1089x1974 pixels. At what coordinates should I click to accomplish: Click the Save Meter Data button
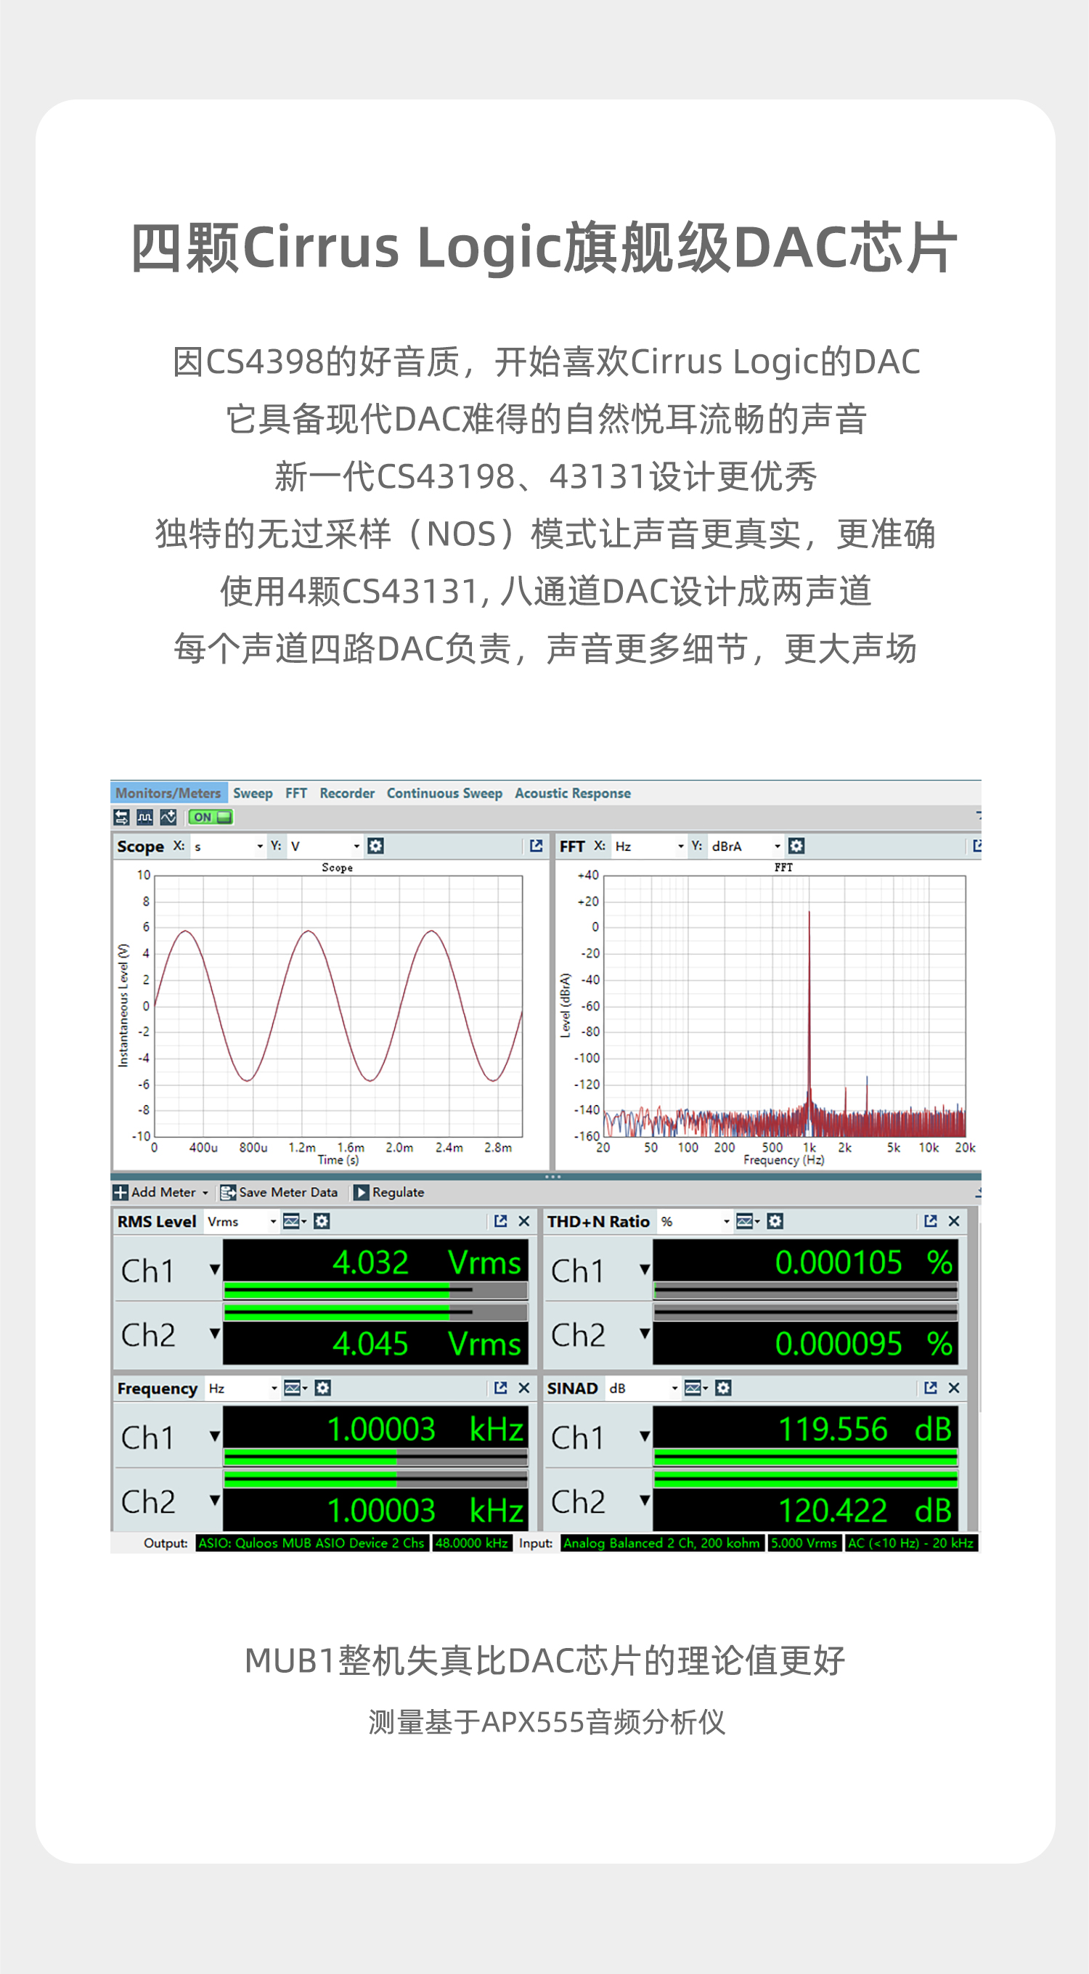(x=280, y=1192)
